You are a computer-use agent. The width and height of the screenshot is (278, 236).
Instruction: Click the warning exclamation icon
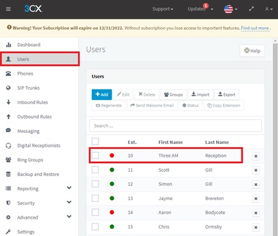[9, 27]
